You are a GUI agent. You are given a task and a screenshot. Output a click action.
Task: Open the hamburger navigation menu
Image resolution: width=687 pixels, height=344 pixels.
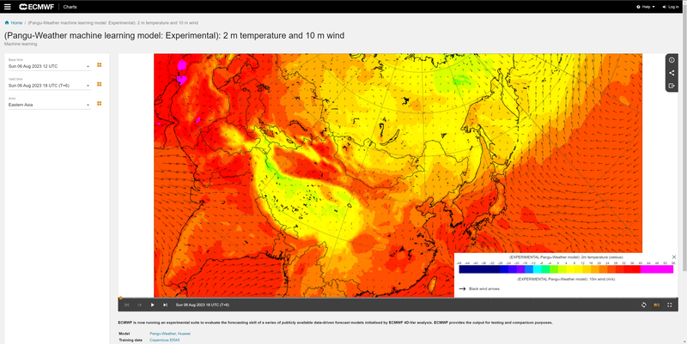click(7, 6)
